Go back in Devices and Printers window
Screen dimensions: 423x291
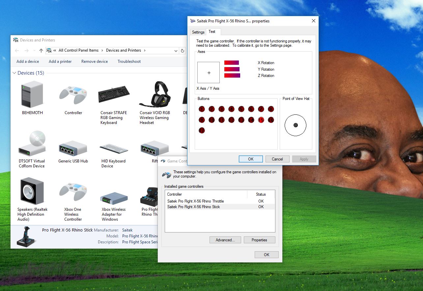coord(17,51)
